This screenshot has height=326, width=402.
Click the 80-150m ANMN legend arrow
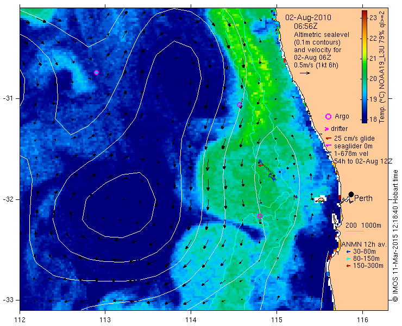348,259
